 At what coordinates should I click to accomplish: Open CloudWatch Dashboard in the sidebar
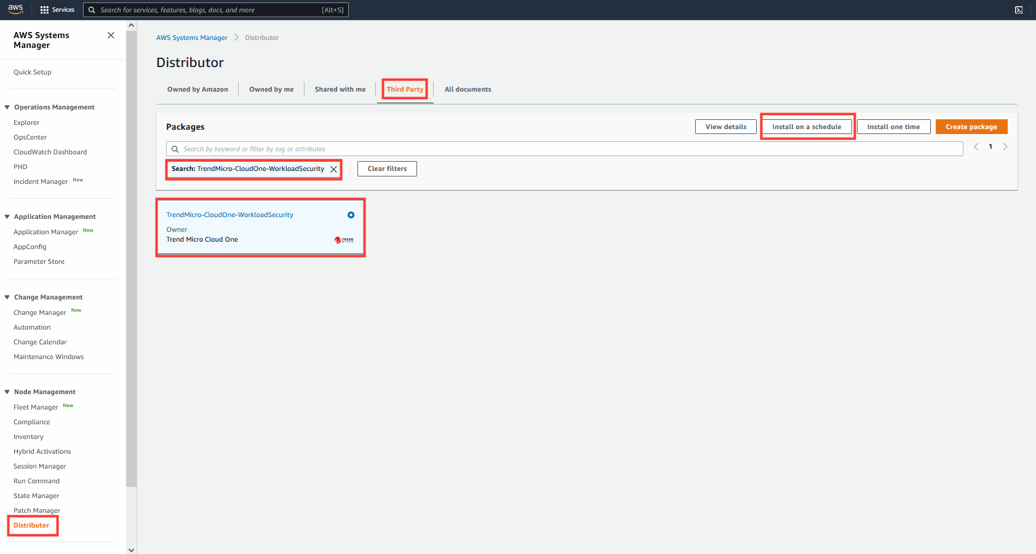[50, 152]
